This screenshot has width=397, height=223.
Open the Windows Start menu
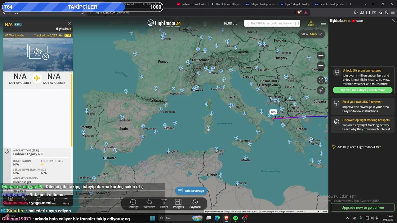(153, 218)
